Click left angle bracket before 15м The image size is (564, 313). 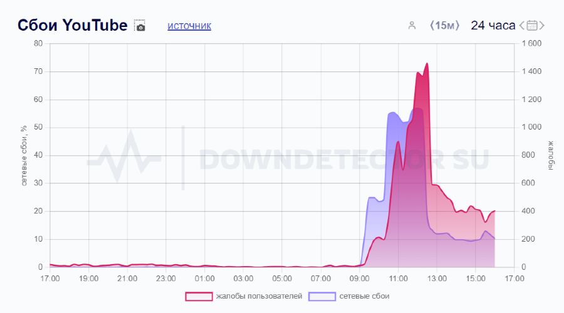pos(432,26)
